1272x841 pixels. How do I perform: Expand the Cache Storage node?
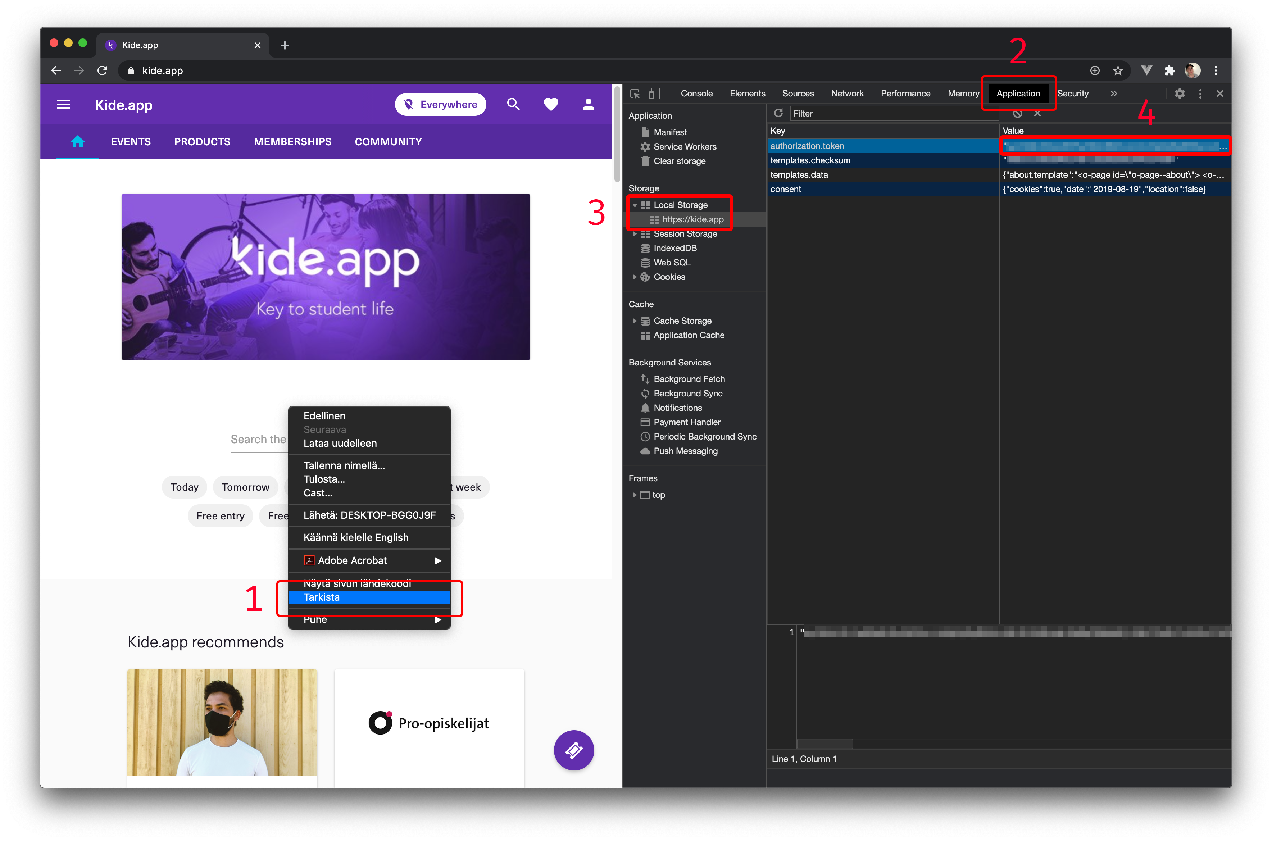[635, 321]
